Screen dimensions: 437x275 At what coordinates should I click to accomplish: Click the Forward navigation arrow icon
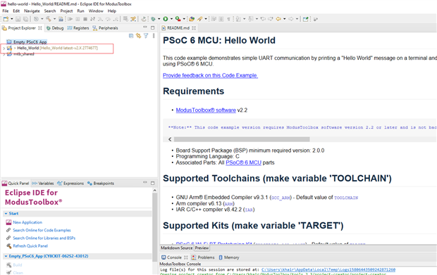(291, 19)
